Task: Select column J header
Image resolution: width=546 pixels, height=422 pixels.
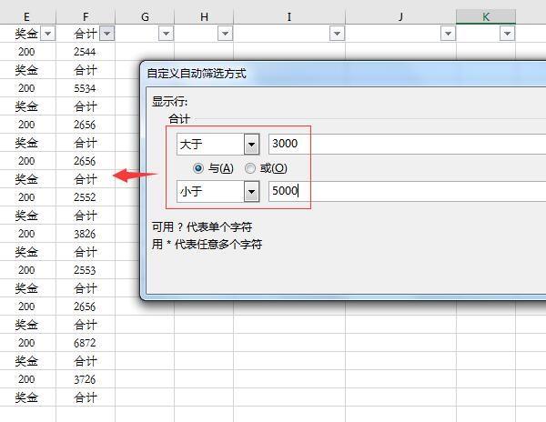Action: tap(400, 16)
